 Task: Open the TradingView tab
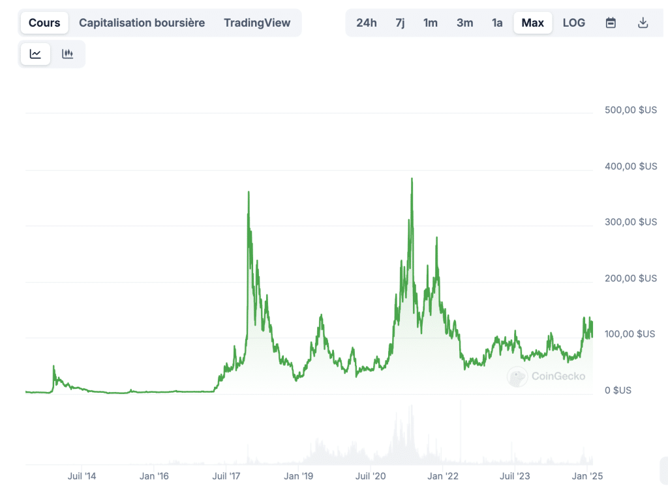point(256,23)
